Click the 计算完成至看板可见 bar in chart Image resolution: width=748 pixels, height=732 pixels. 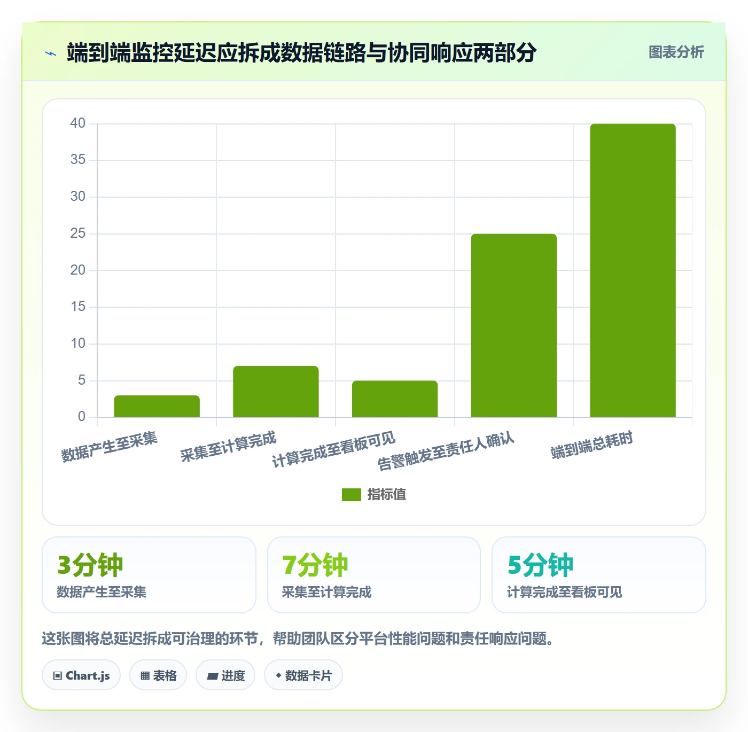tap(395, 399)
